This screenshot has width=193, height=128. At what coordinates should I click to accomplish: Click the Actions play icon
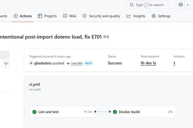pos(16,16)
